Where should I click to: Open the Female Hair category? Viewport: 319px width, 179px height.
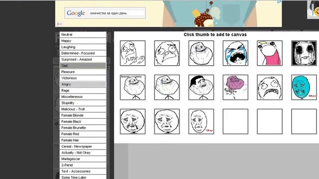tap(83, 140)
